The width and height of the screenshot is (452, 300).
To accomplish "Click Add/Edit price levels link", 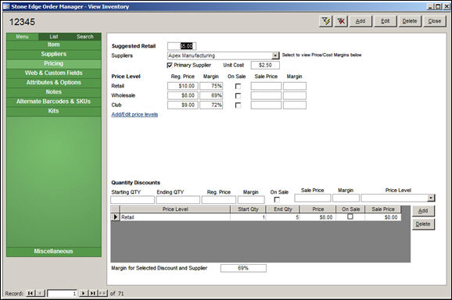I will point(135,115).
